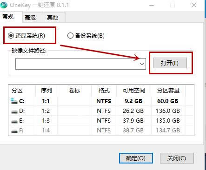The image size is (206, 170).
Task: Choose the 备份系统(B) radio button
Action: 70,35
